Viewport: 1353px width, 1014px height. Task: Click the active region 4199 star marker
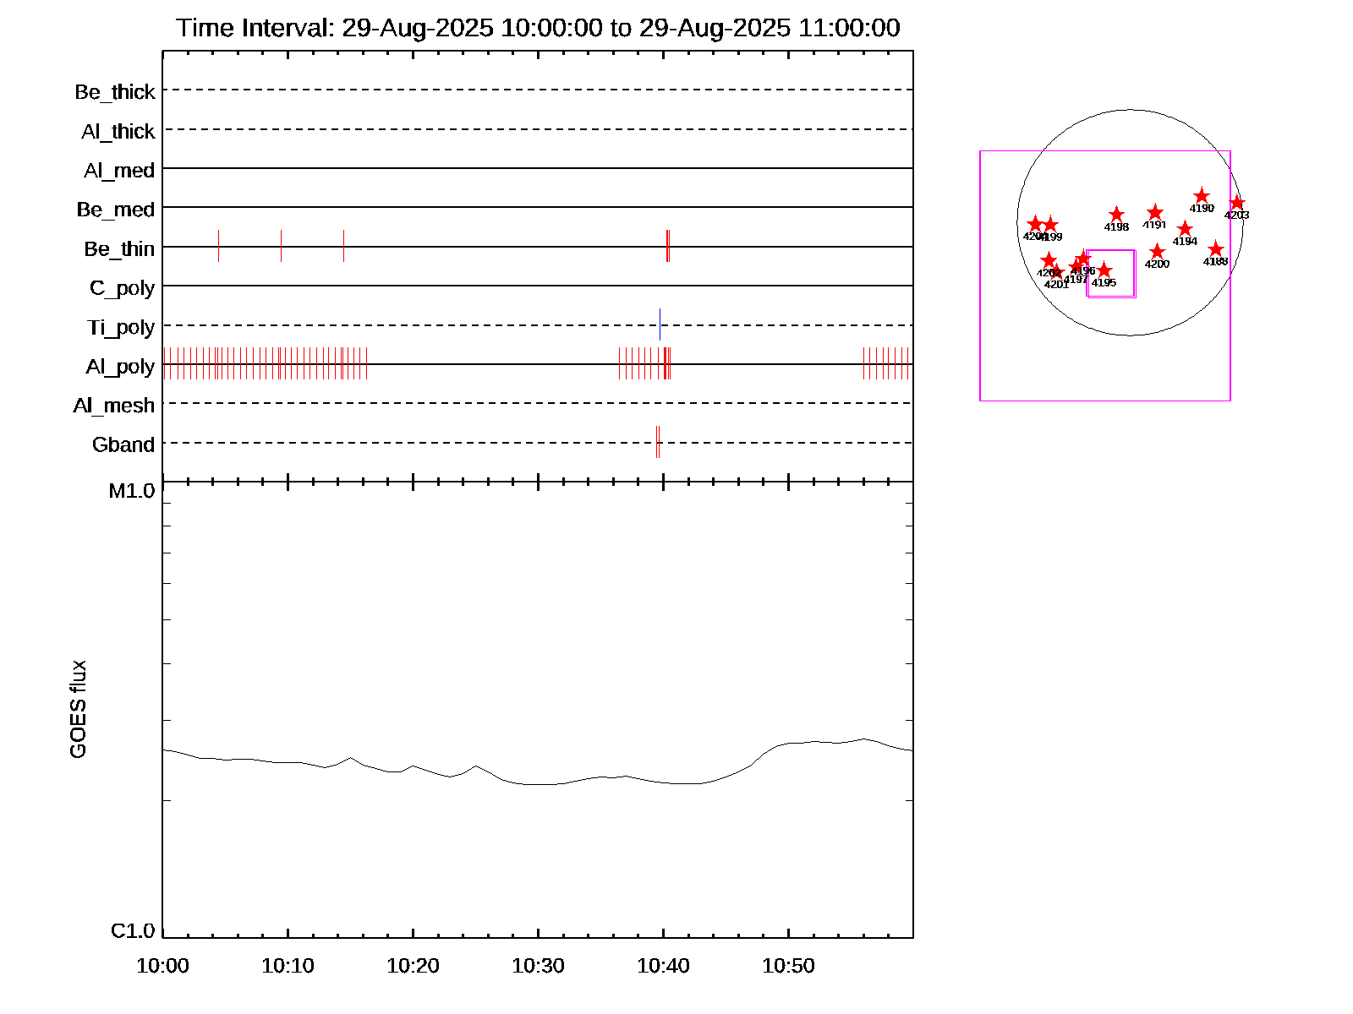coord(1050,225)
